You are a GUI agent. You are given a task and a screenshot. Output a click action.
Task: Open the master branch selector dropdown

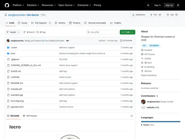coord(13,32)
